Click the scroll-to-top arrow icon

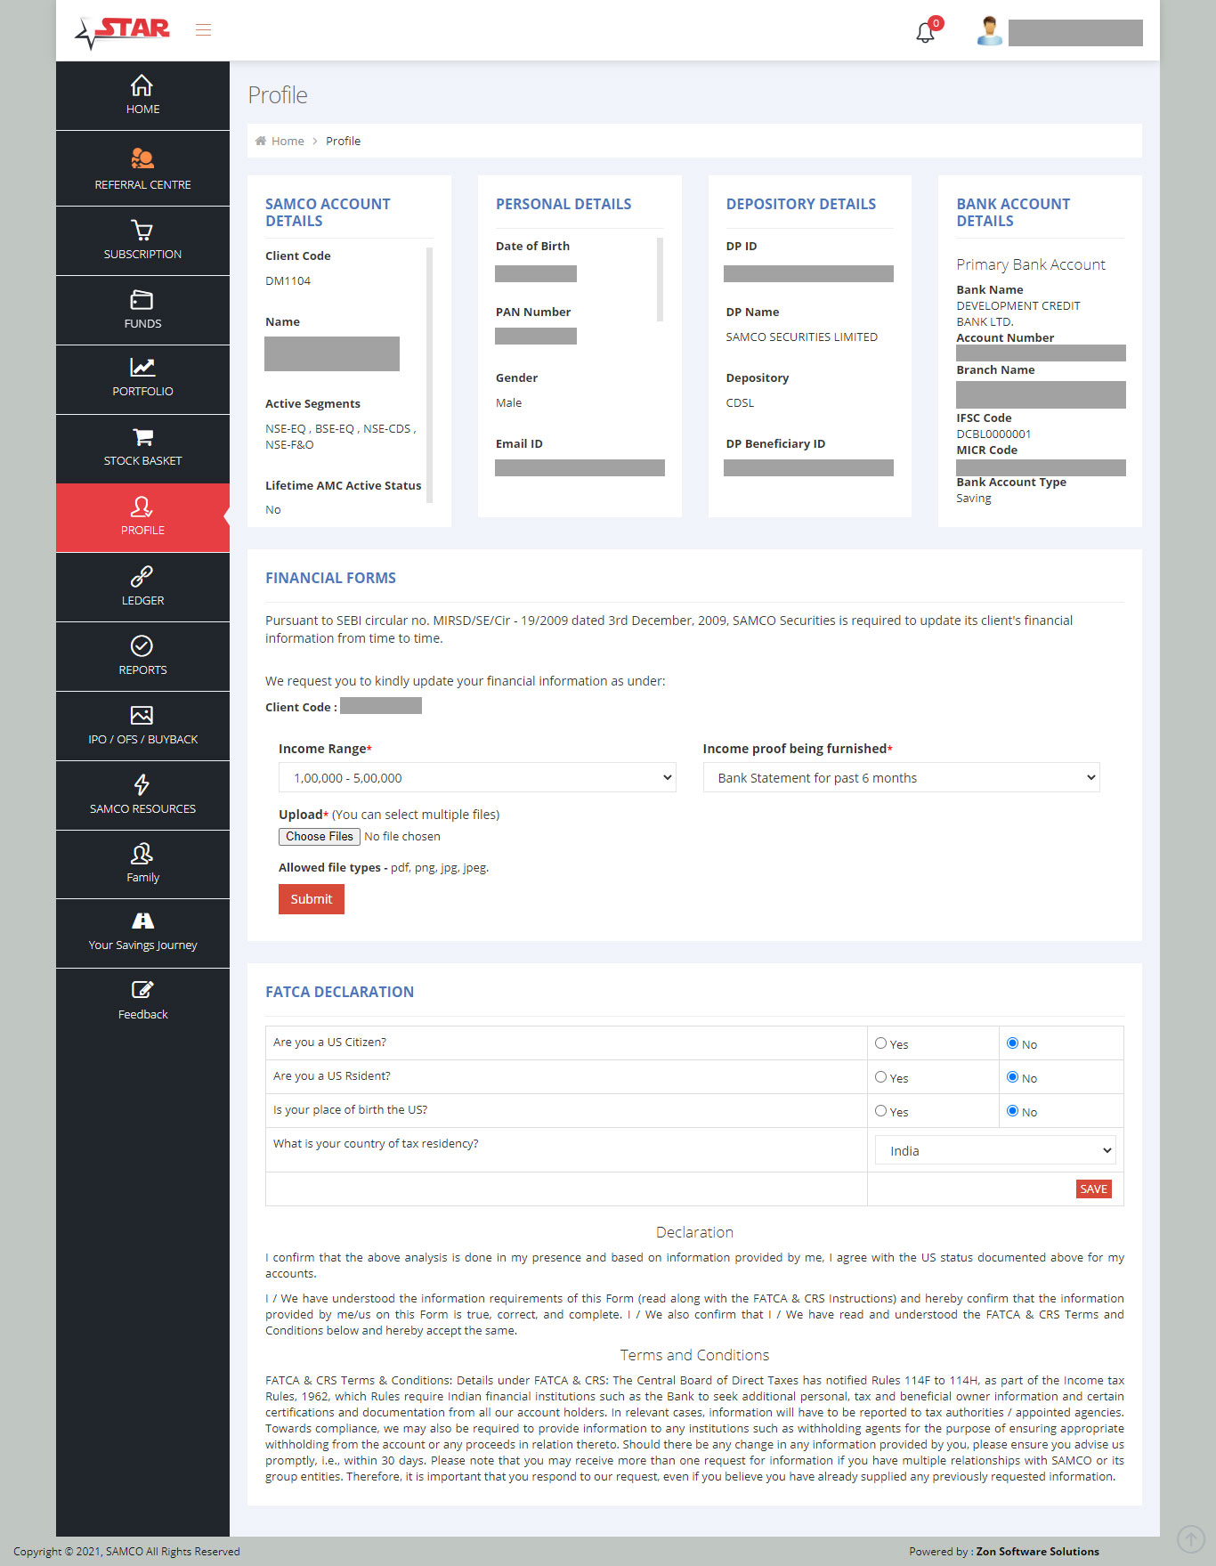click(x=1191, y=1539)
